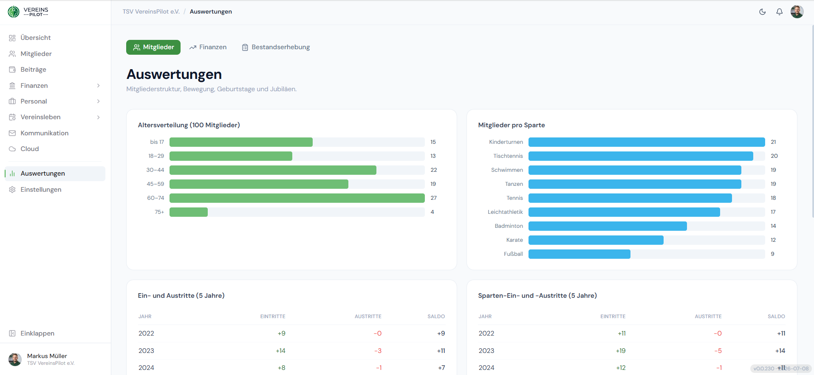
Task: Click the 75+ age group label
Action: [x=159, y=212]
